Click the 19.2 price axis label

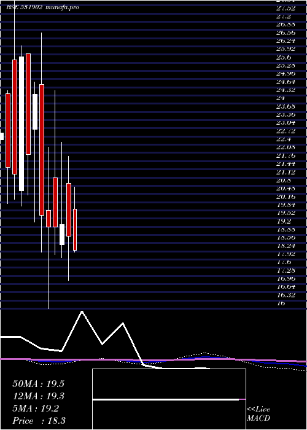pos(284,221)
